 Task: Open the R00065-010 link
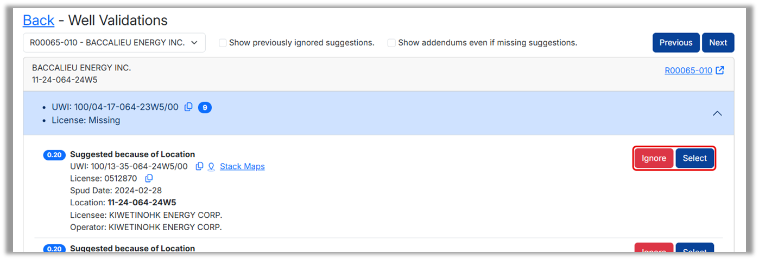click(688, 70)
